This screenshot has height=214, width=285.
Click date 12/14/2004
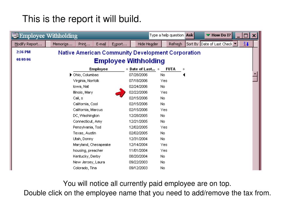coord(138,145)
